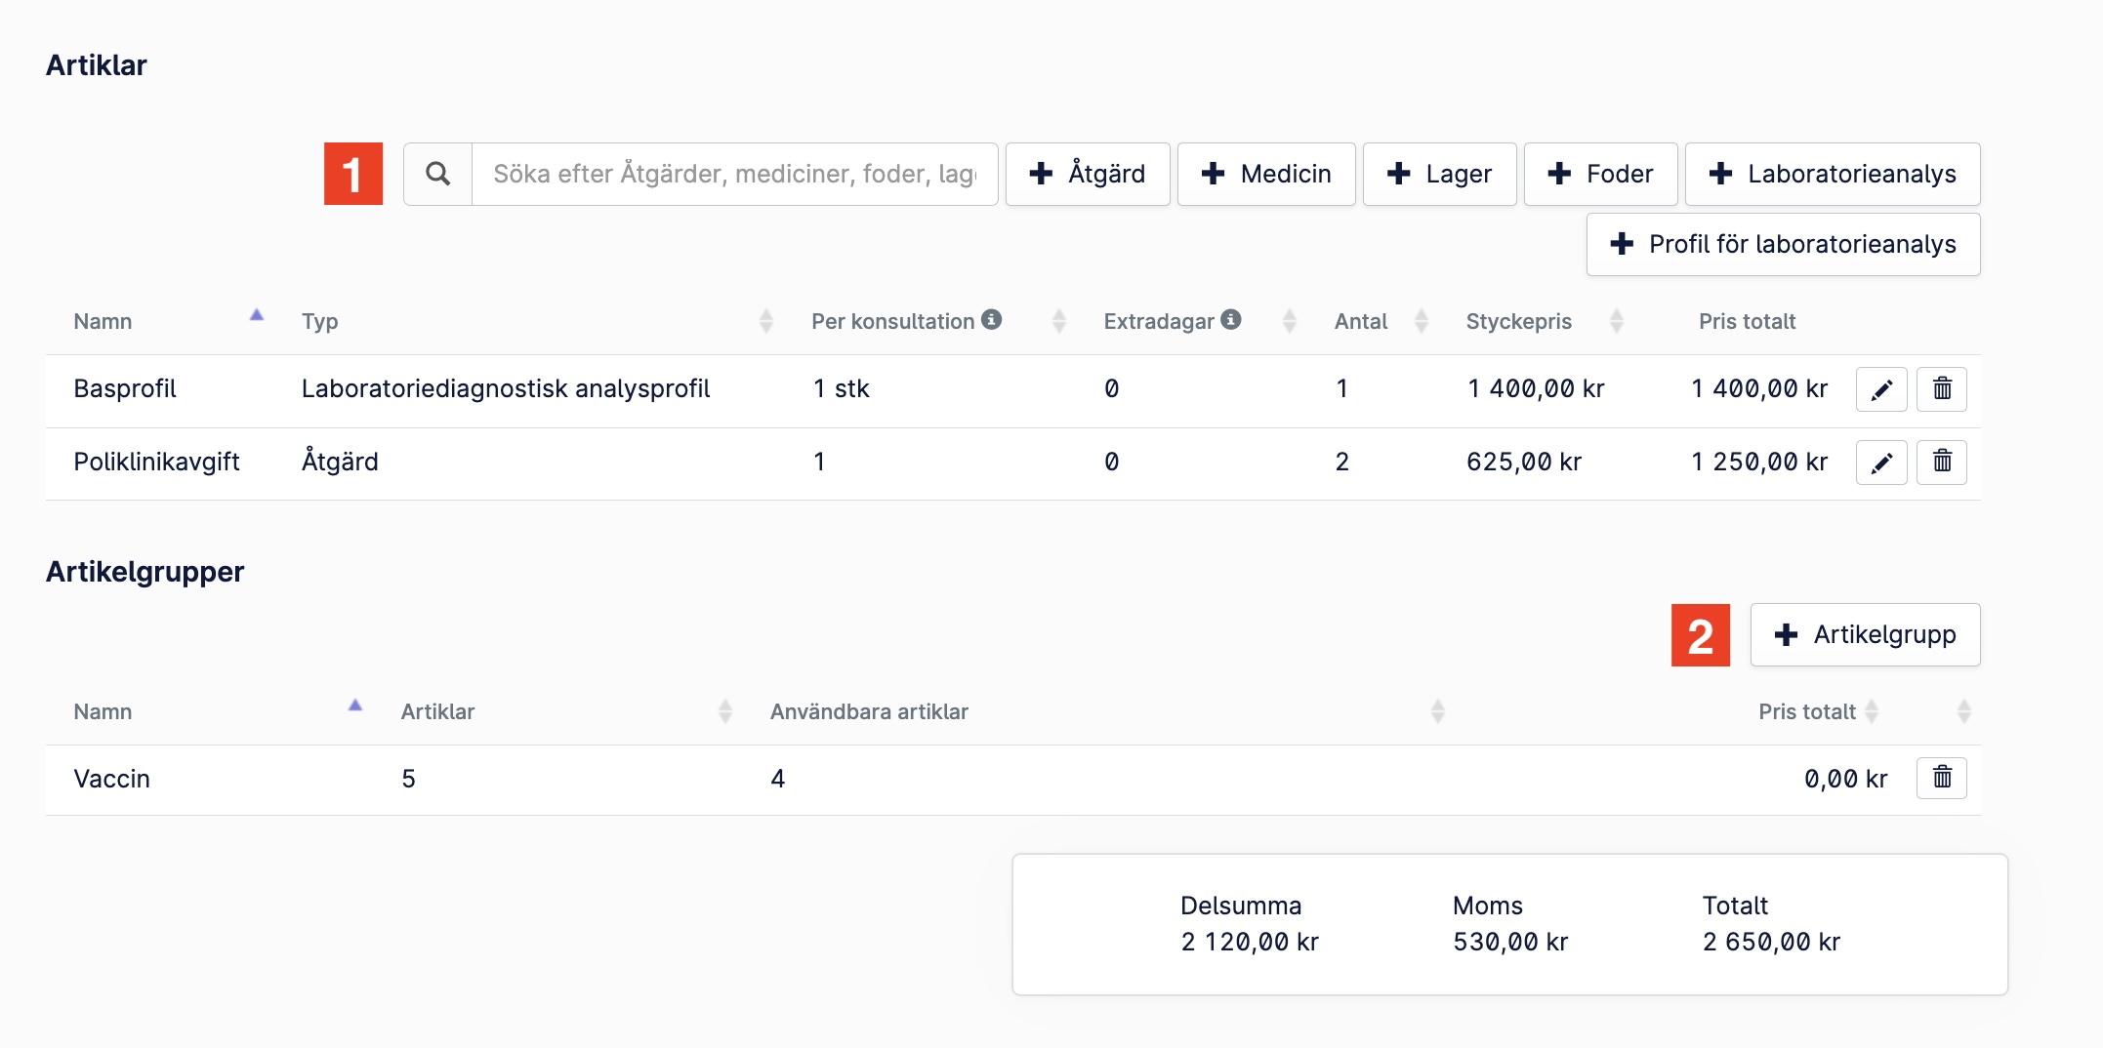The height and width of the screenshot is (1048, 2103).
Task: Delete the Poliklinikavgift row with trash icon
Action: (x=1942, y=462)
